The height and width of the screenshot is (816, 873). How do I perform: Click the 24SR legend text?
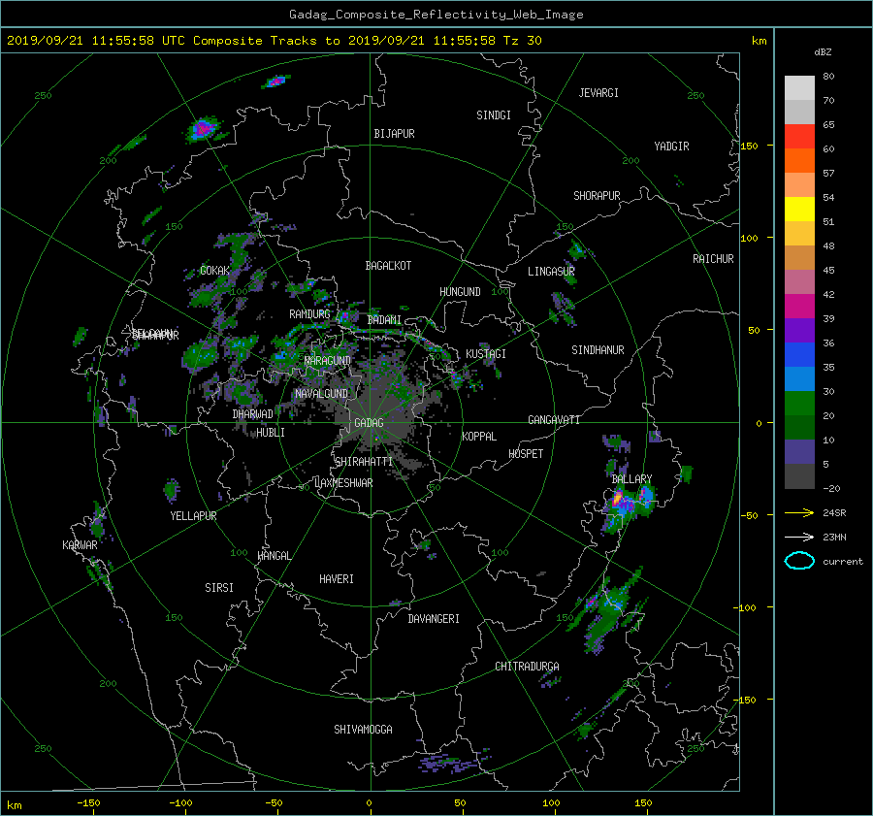(x=834, y=512)
